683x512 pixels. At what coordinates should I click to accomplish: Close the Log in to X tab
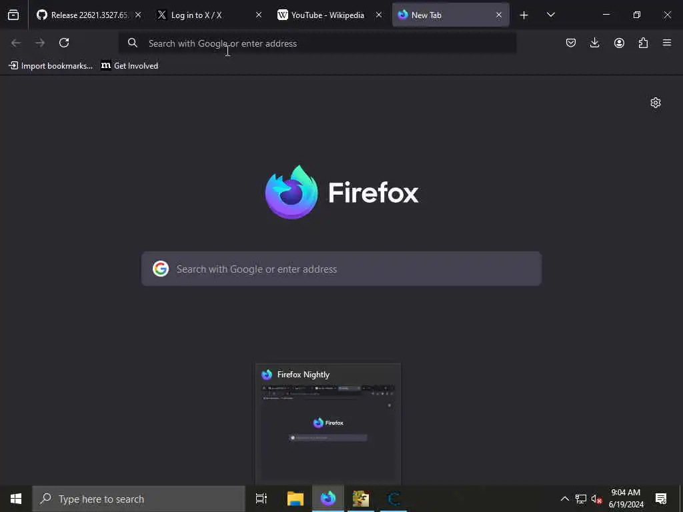point(259,15)
